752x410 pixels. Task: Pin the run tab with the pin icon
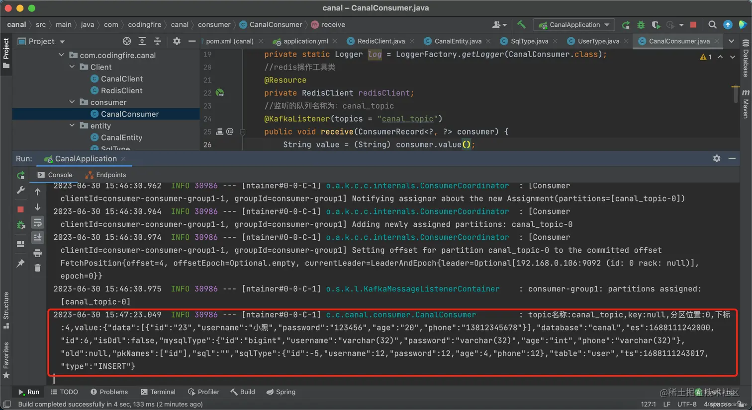[20, 264]
